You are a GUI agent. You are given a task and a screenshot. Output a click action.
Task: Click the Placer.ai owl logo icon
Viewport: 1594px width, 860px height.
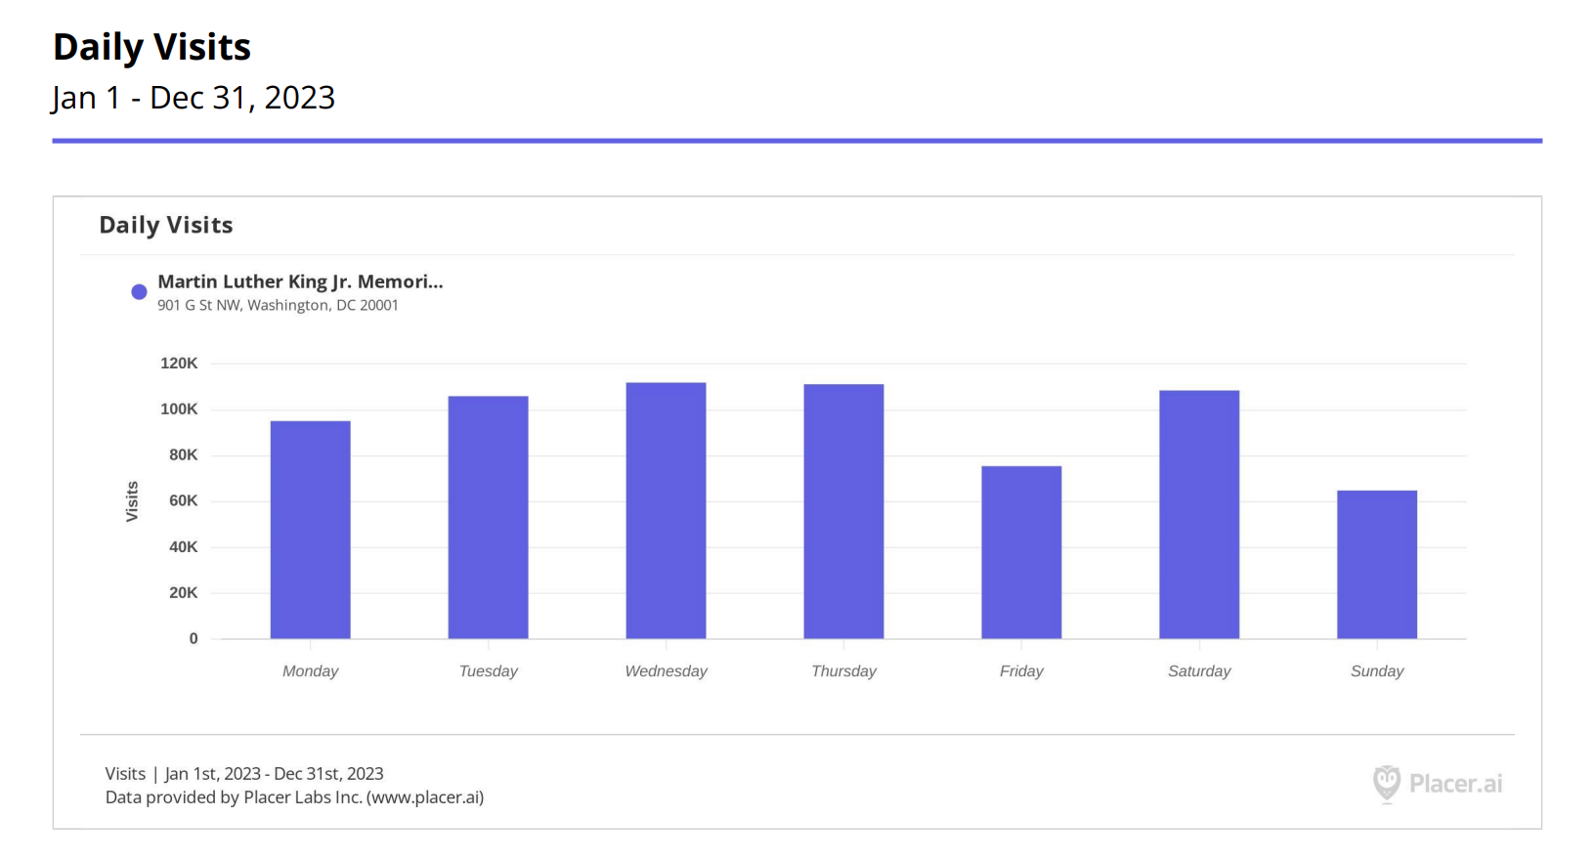coord(1386,783)
